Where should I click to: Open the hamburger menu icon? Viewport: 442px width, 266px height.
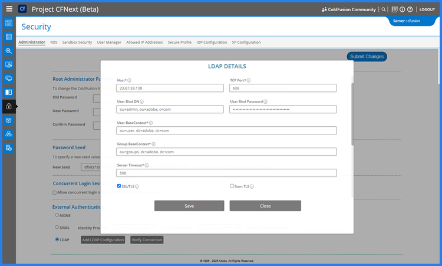pos(9,9)
